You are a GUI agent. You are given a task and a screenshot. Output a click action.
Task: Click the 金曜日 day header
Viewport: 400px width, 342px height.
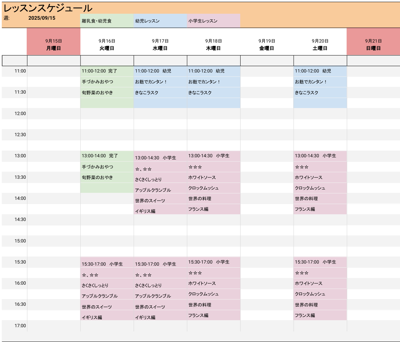(267, 48)
